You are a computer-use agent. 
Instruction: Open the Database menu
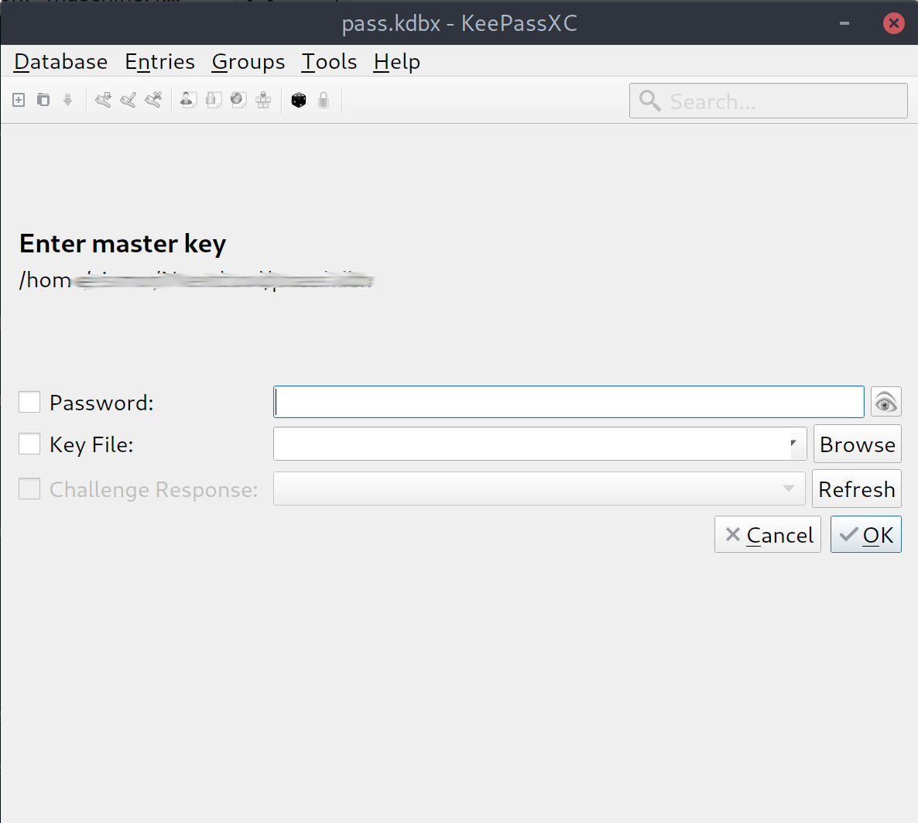pos(60,61)
